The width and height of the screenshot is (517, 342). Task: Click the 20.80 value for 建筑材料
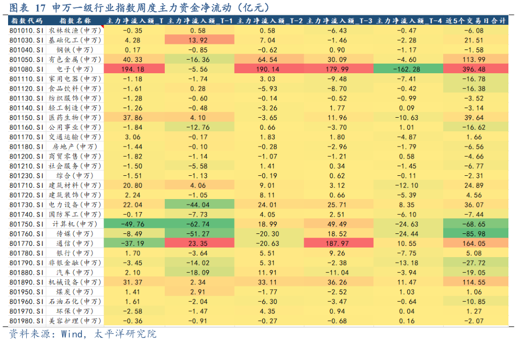coord(134,185)
